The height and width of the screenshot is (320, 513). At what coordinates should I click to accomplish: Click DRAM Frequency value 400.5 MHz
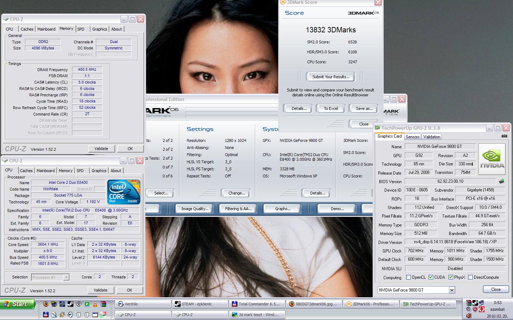tap(87, 69)
